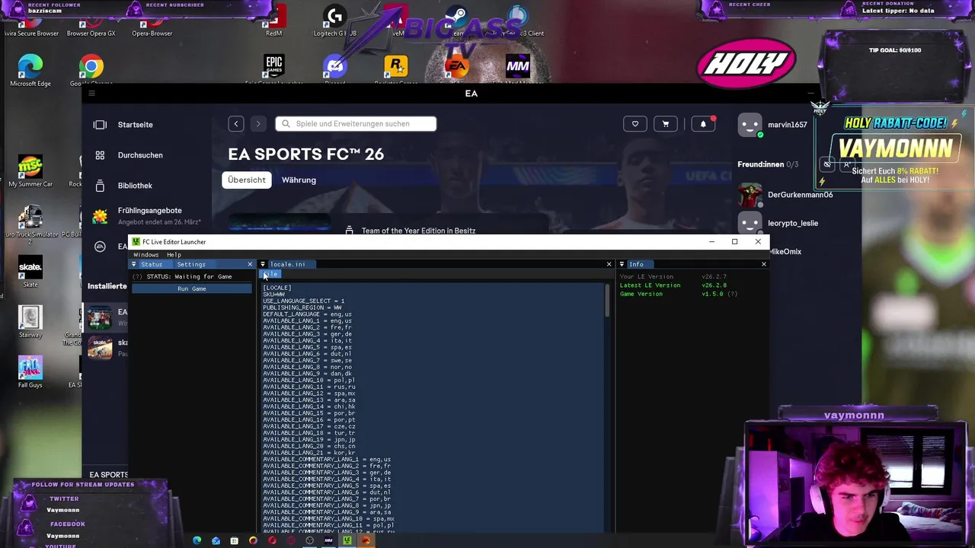Go forward with the EA app forward arrow
Image resolution: width=975 pixels, height=548 pixels.
[x=258, y=124]
